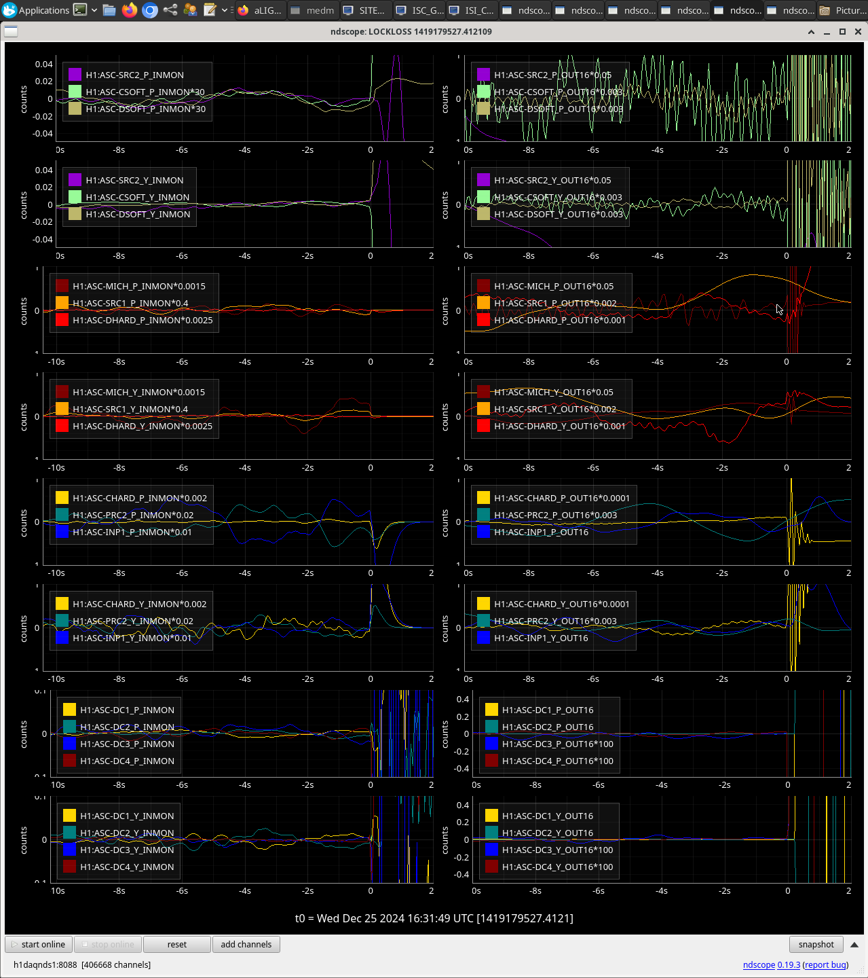This screenshot has width=868, height=978.
Task: Open the ndscope window menu icon
Action: 11,31
